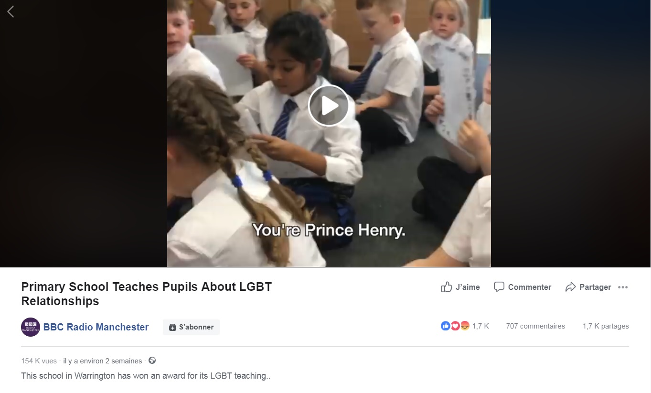Screen dimensions: 651x393
Task: Play the video with the center play button
Action: tap(329, 106)
